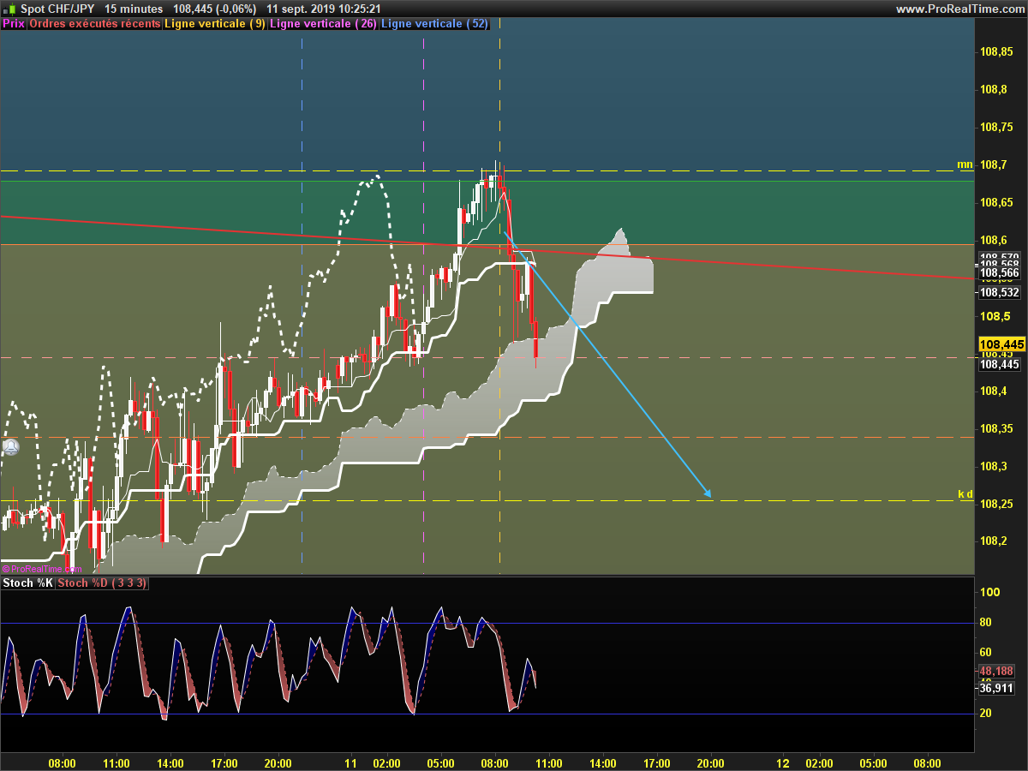
Task: Select the yellow dashed 'k d' line label
Action: coord(965,493)
